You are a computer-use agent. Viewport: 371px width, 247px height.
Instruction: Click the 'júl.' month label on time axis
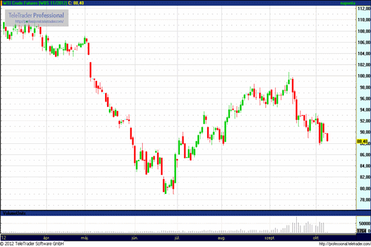pyautogui.click(x=177, y=237)
